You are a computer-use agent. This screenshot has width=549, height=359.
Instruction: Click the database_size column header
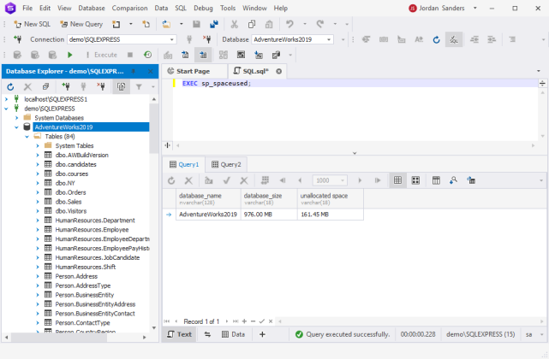[x=269, y=199]
